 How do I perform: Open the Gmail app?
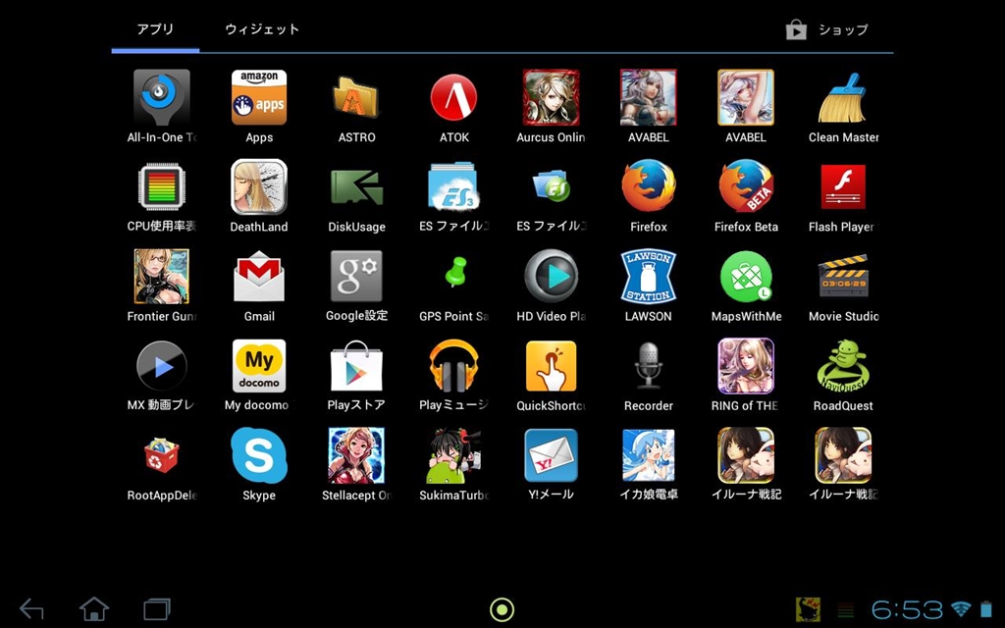coord(259,276)
